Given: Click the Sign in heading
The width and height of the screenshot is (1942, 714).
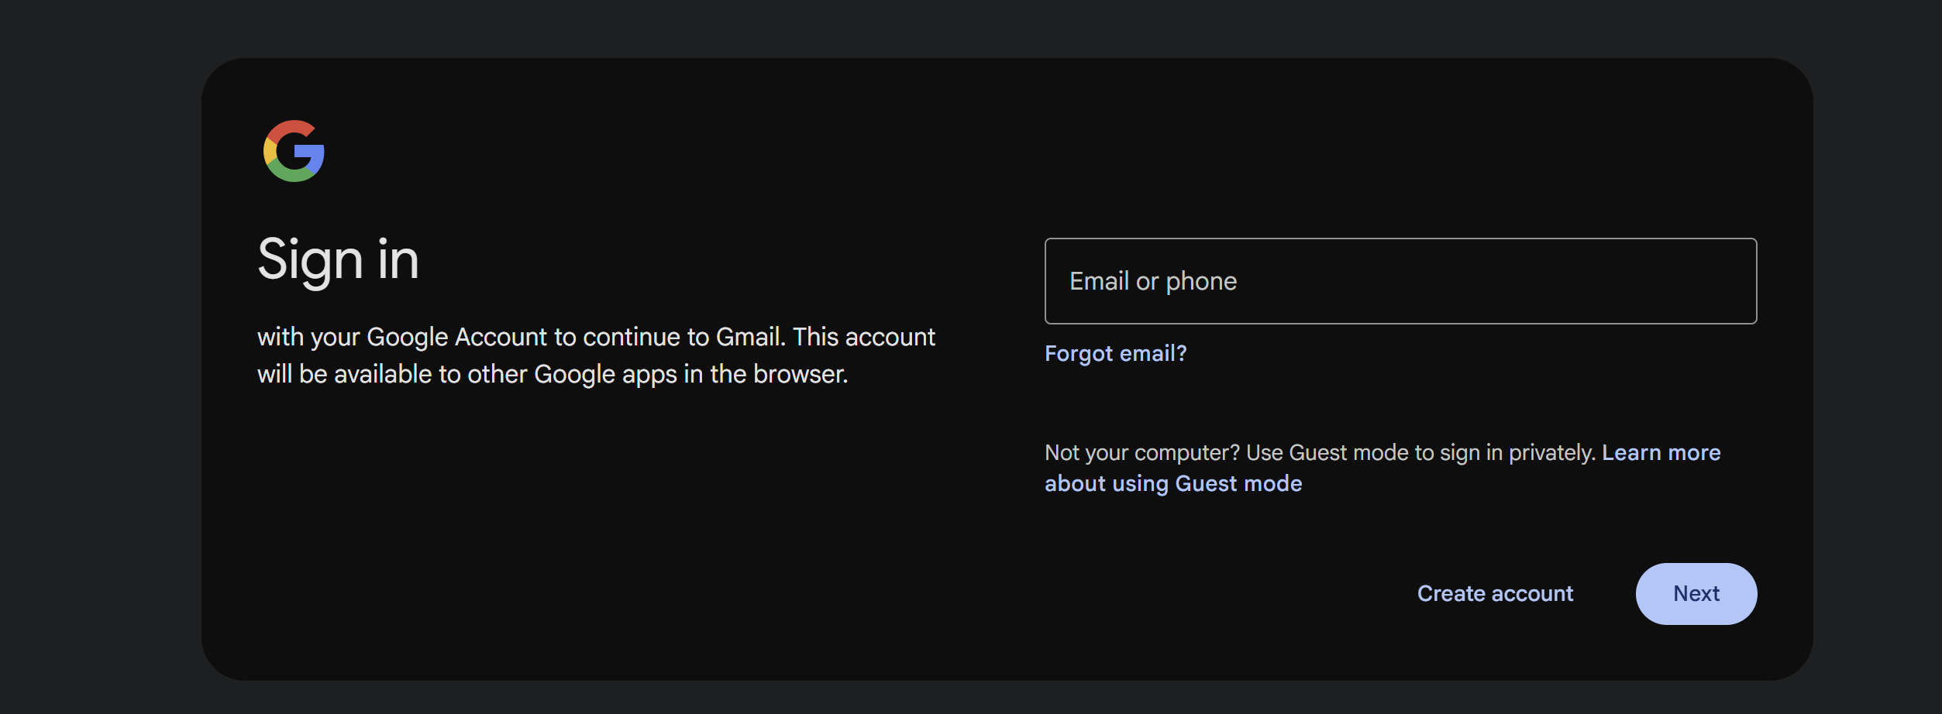Looking at the screenshot, I should [339, 259].
